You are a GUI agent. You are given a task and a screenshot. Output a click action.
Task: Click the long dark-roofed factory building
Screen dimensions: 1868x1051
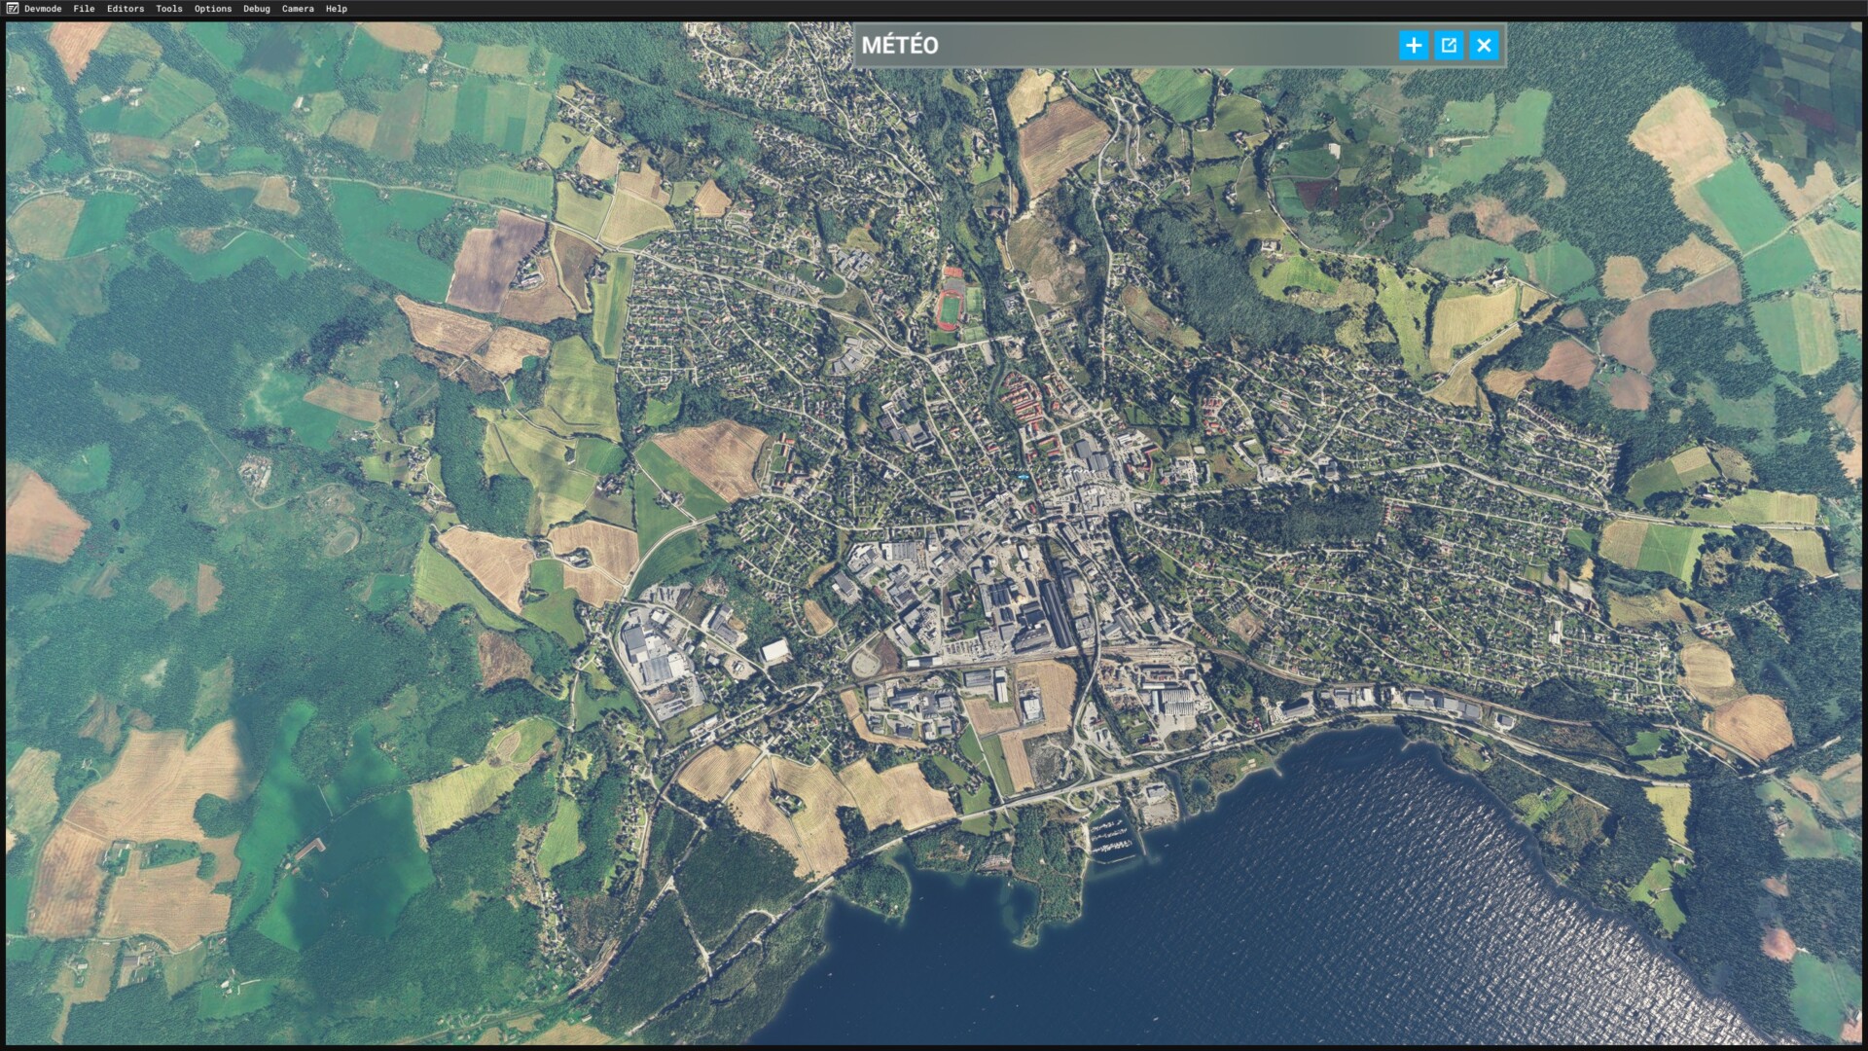1057,613
